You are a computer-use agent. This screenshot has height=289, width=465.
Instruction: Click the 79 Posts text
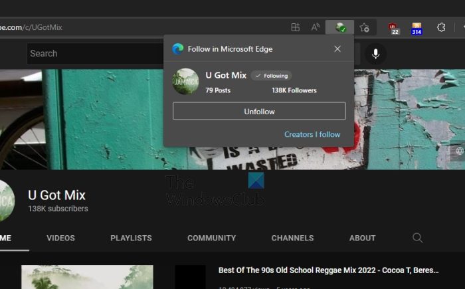click(x=218, y=90)
